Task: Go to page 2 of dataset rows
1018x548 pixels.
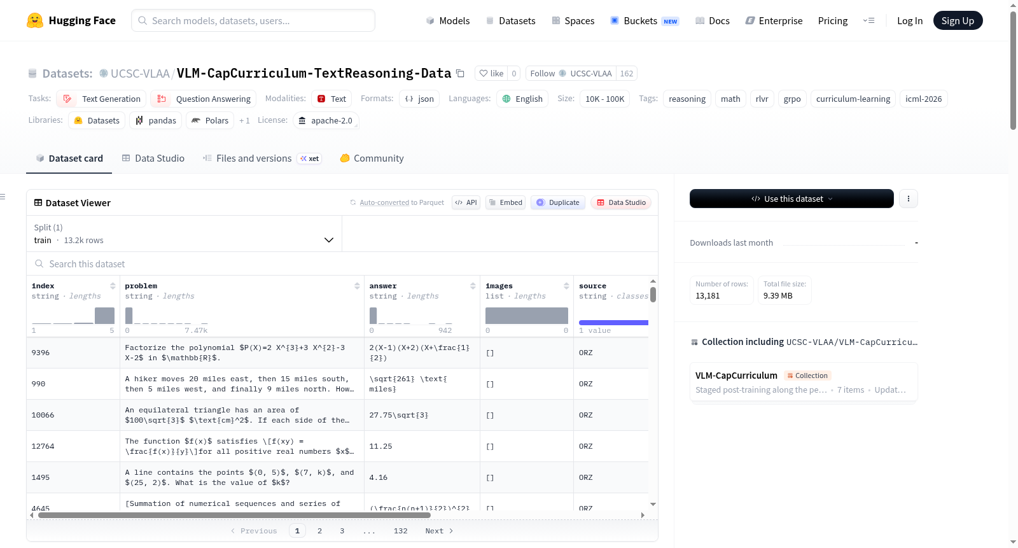Action: coord(319,531)
